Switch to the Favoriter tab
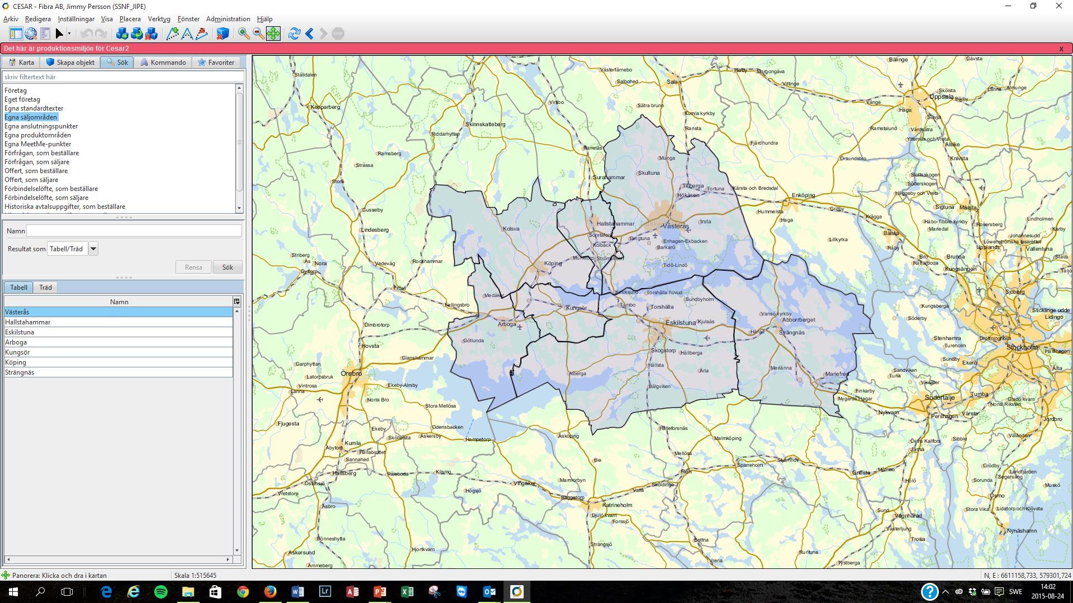1073x603 pixels. [216, 63]
